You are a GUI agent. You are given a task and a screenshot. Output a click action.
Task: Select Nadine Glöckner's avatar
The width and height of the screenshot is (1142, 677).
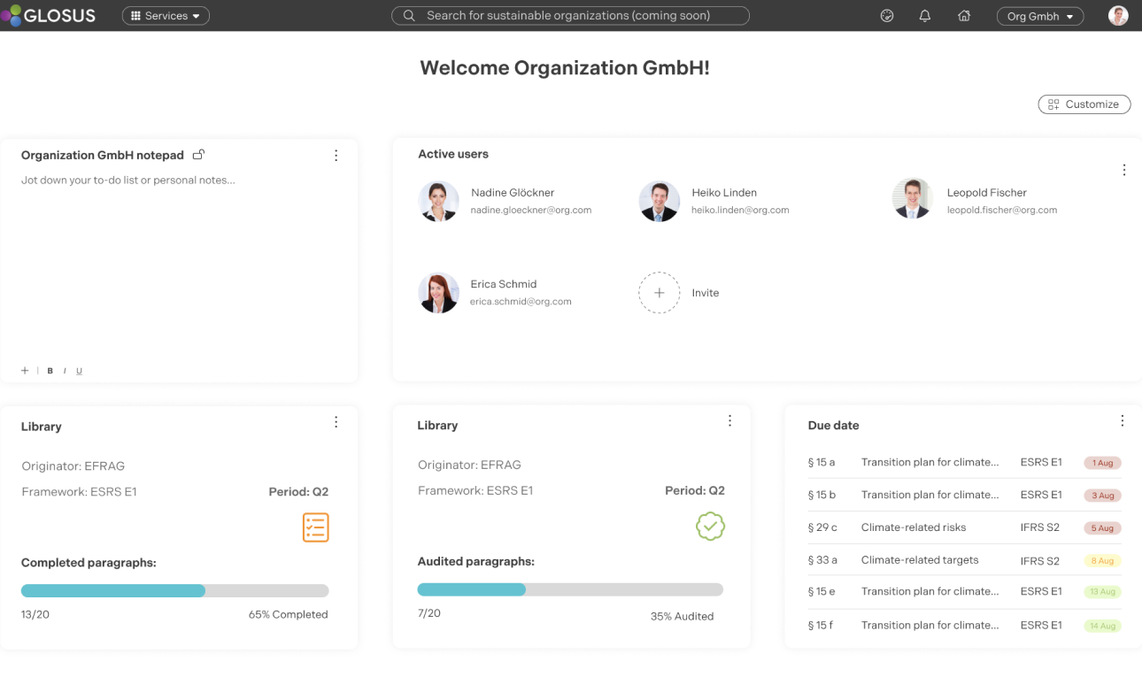click(x=438, y=201)
